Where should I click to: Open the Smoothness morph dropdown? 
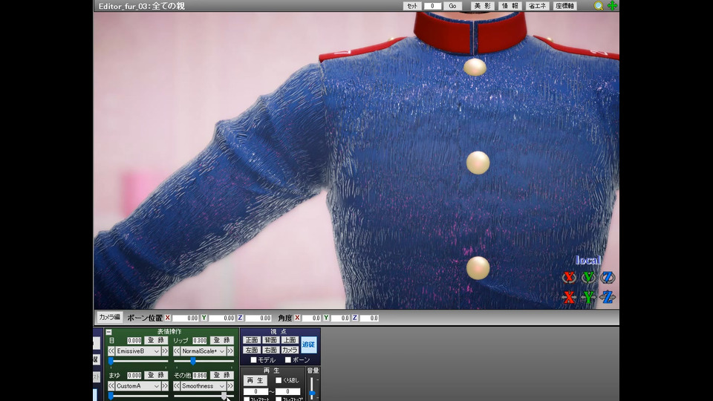coord(204,386)
